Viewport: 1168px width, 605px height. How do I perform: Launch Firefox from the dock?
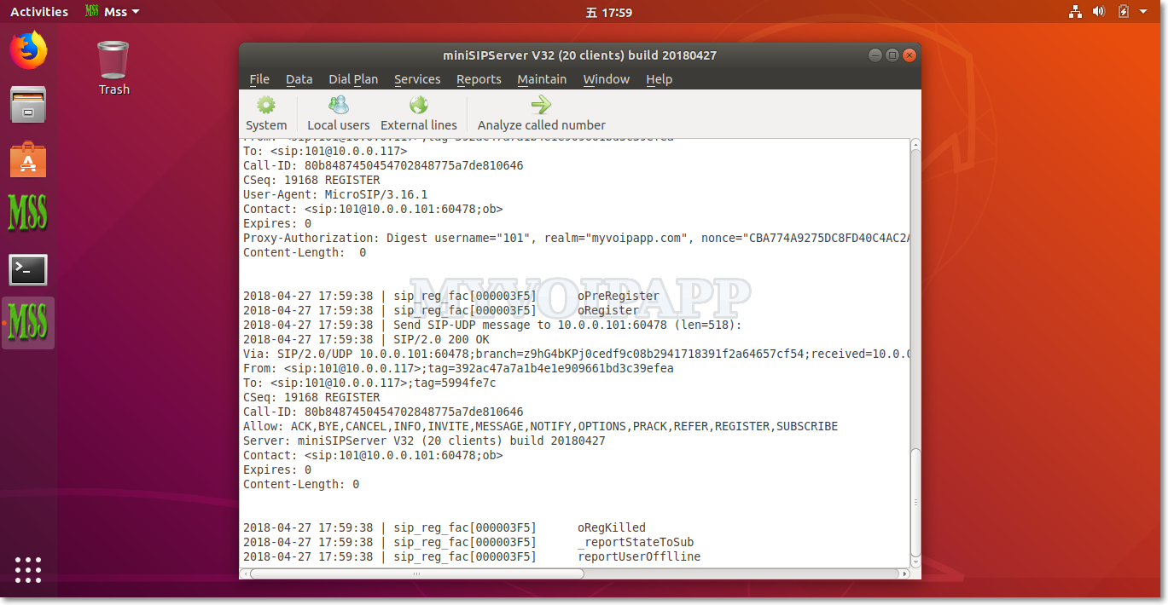coord(28,50)
